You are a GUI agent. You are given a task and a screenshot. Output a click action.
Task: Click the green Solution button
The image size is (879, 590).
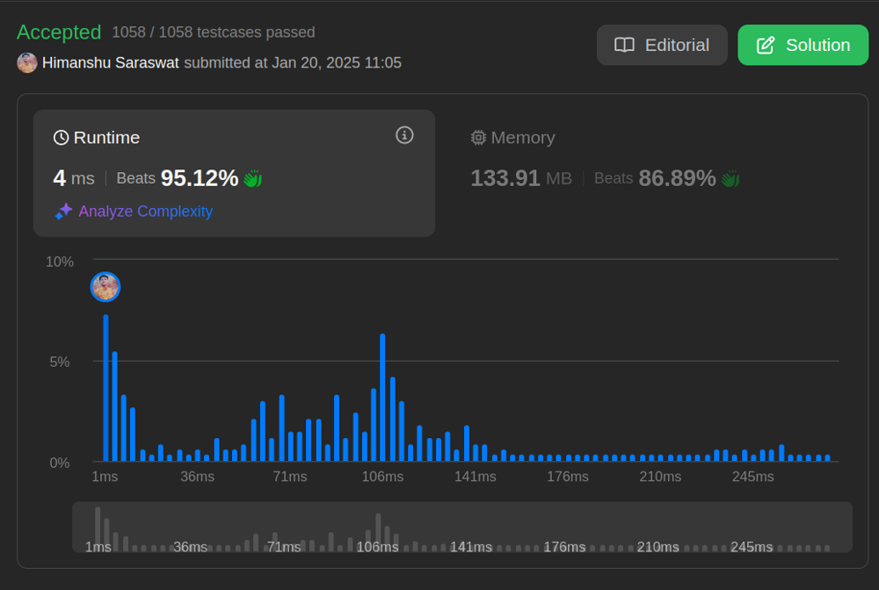(803, 45)
